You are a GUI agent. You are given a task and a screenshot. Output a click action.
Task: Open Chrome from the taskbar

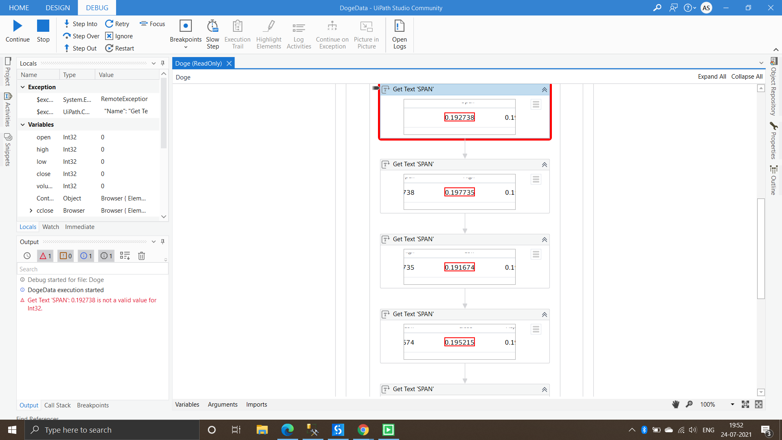[363, 430]
